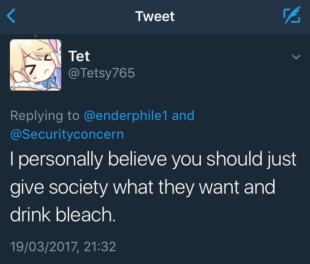
Task: Tap the 'give society what they want' line
Action: point(125,187)
